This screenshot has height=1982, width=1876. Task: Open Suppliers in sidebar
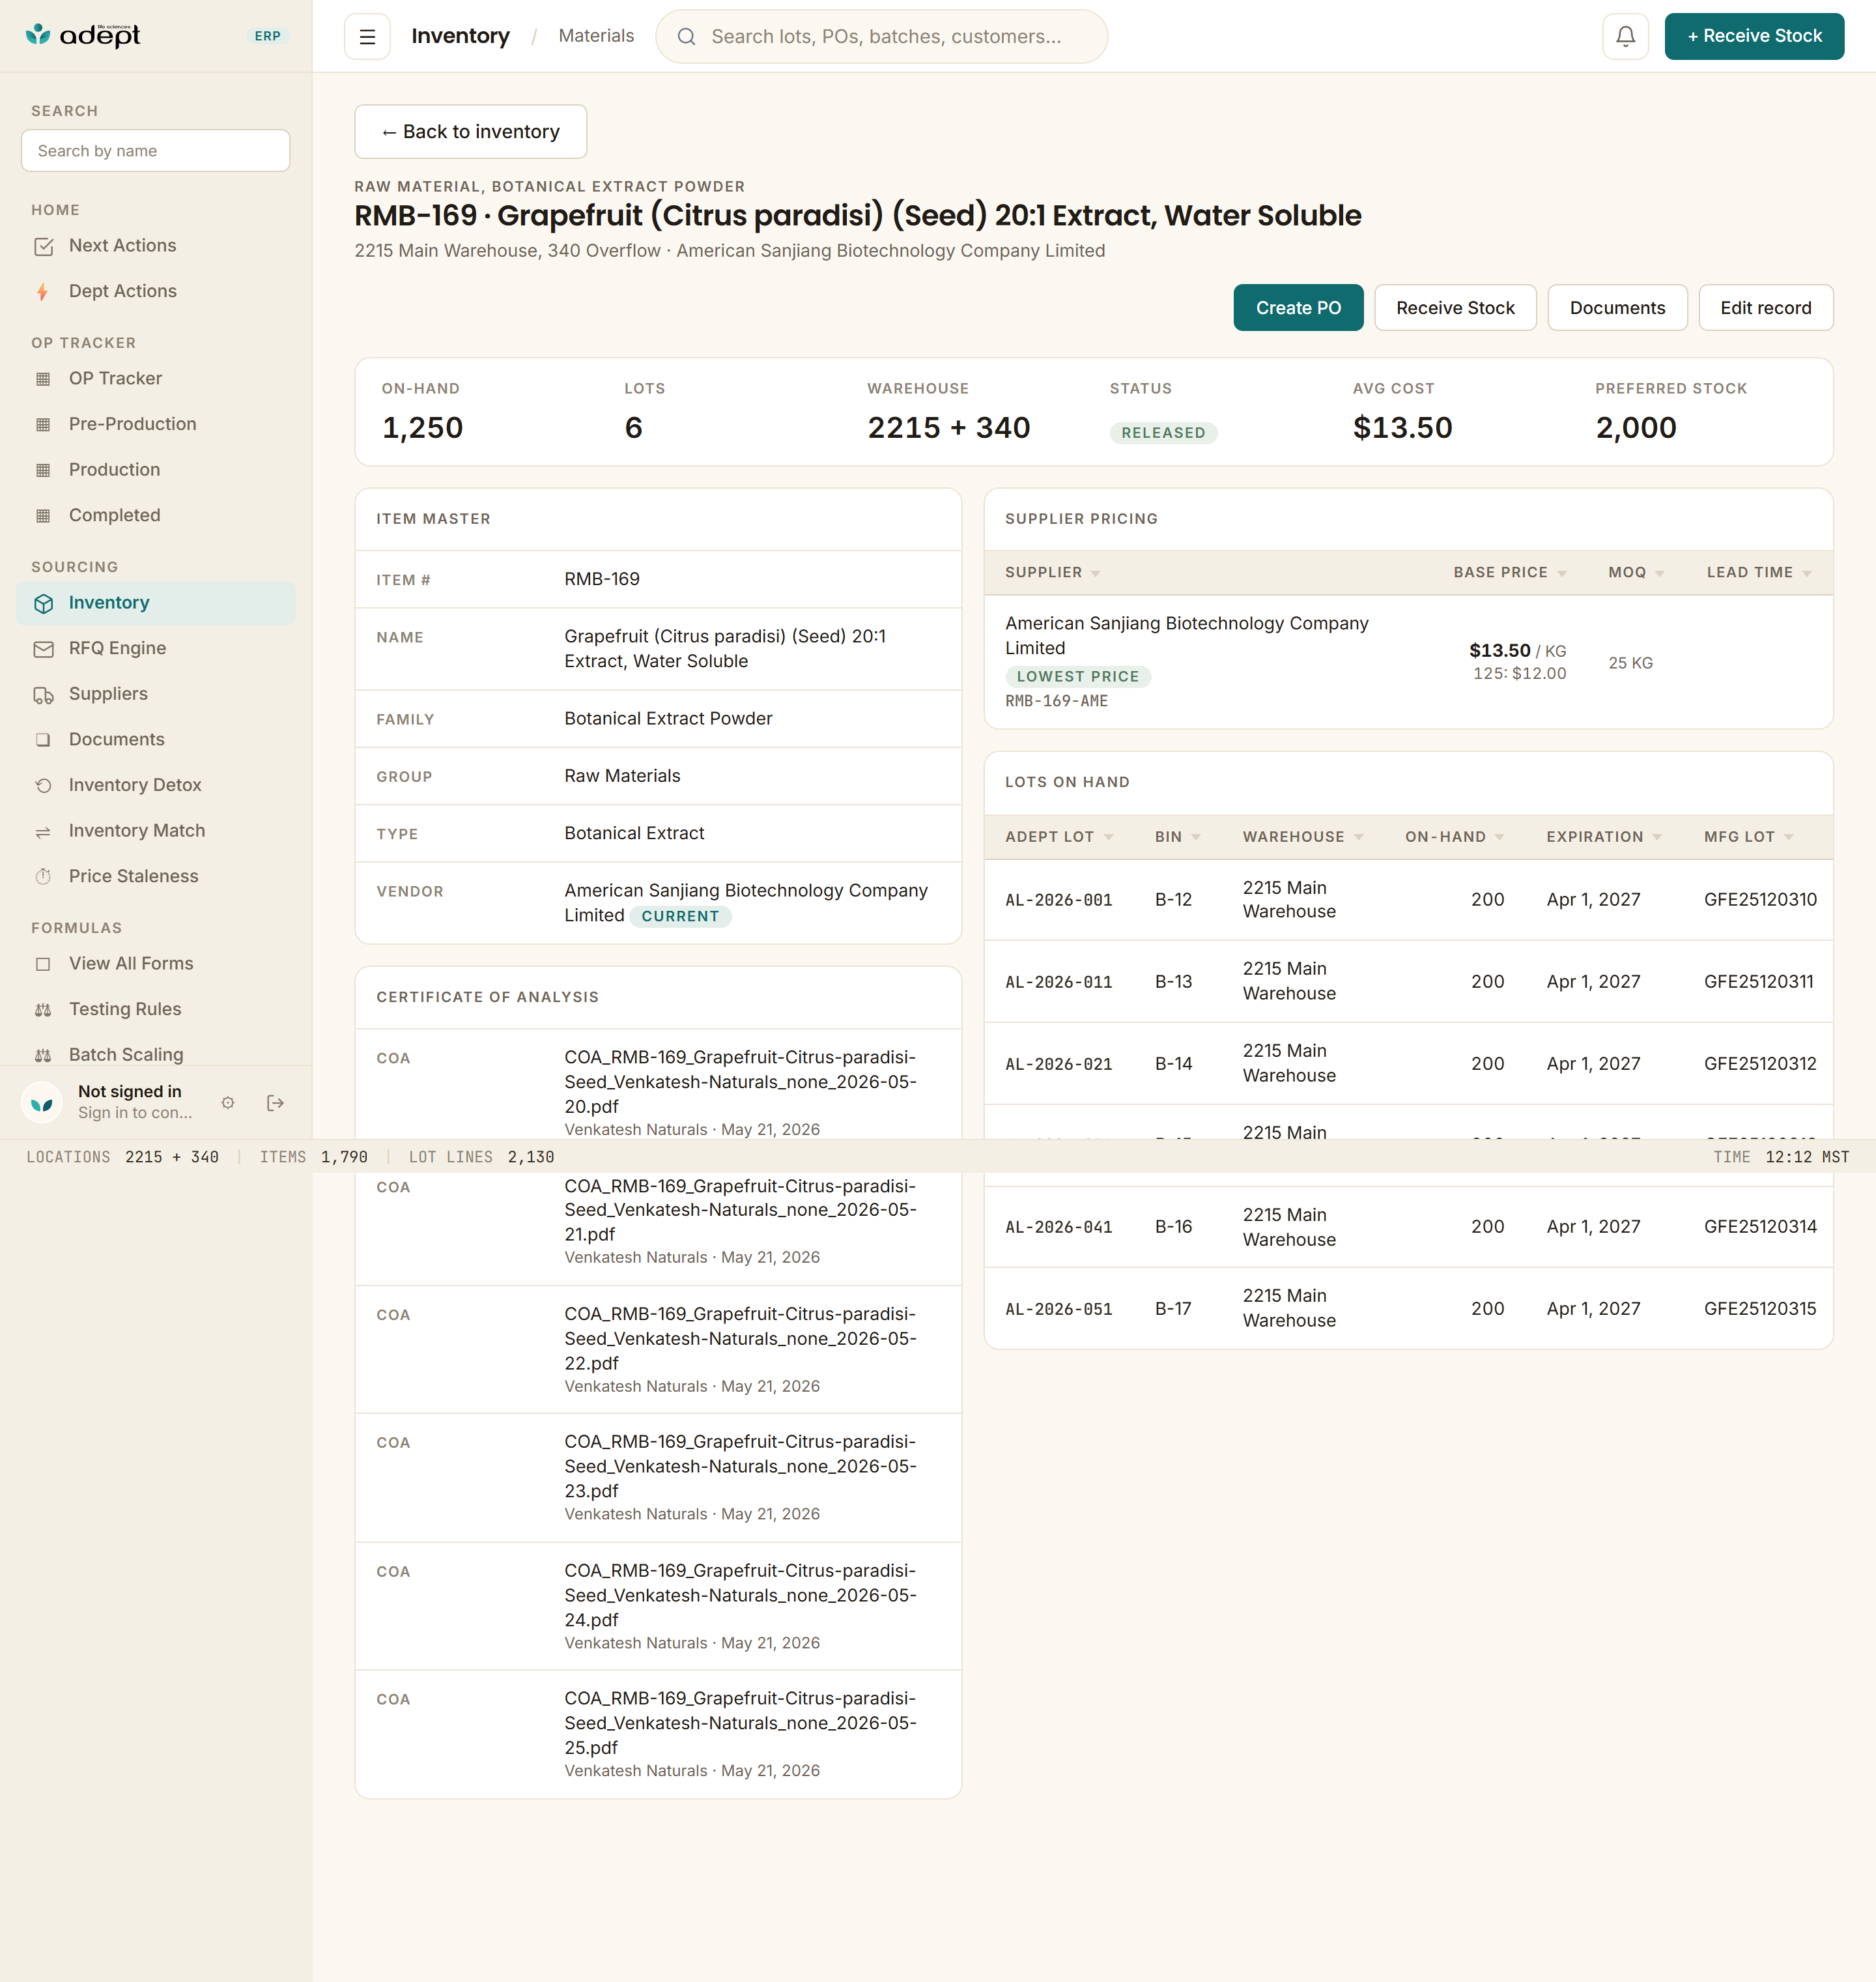(x=156, y=695)
